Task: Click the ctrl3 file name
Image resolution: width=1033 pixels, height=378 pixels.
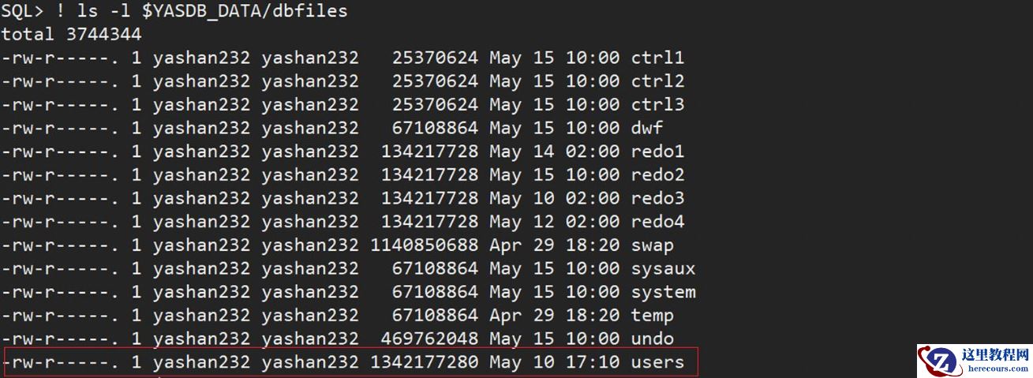Action: click(x=657, y=104)
